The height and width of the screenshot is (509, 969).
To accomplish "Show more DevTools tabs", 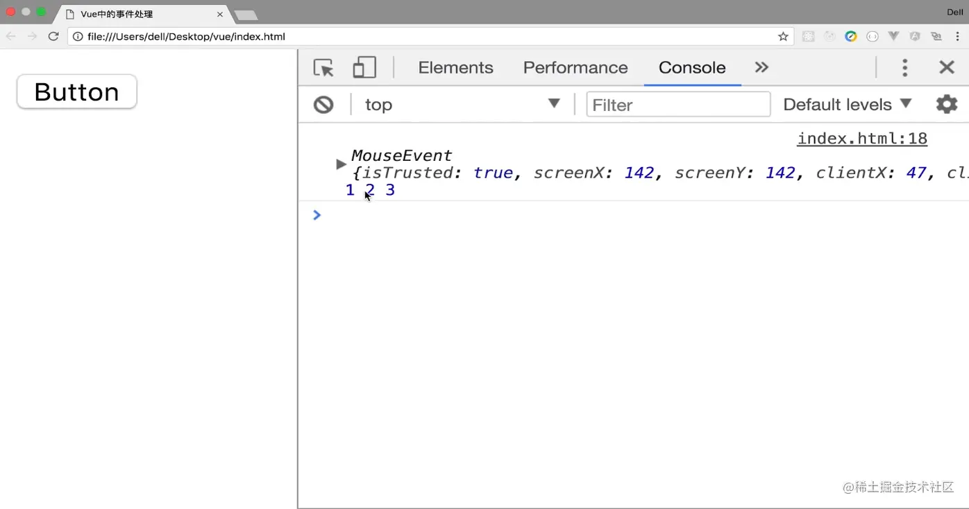I will pyautogui.click(x=761, y=67).
